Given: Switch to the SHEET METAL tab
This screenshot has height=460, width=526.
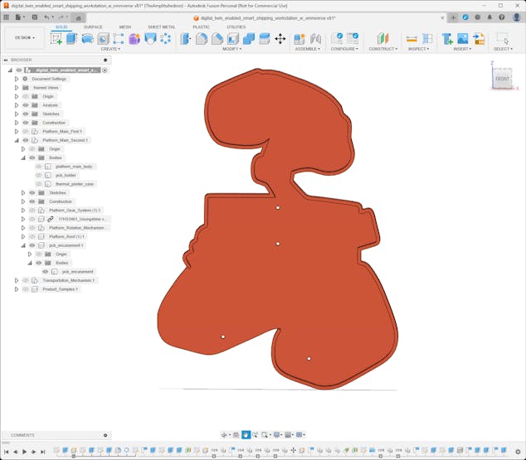Looking at the screenshot, I should [161, 27].
